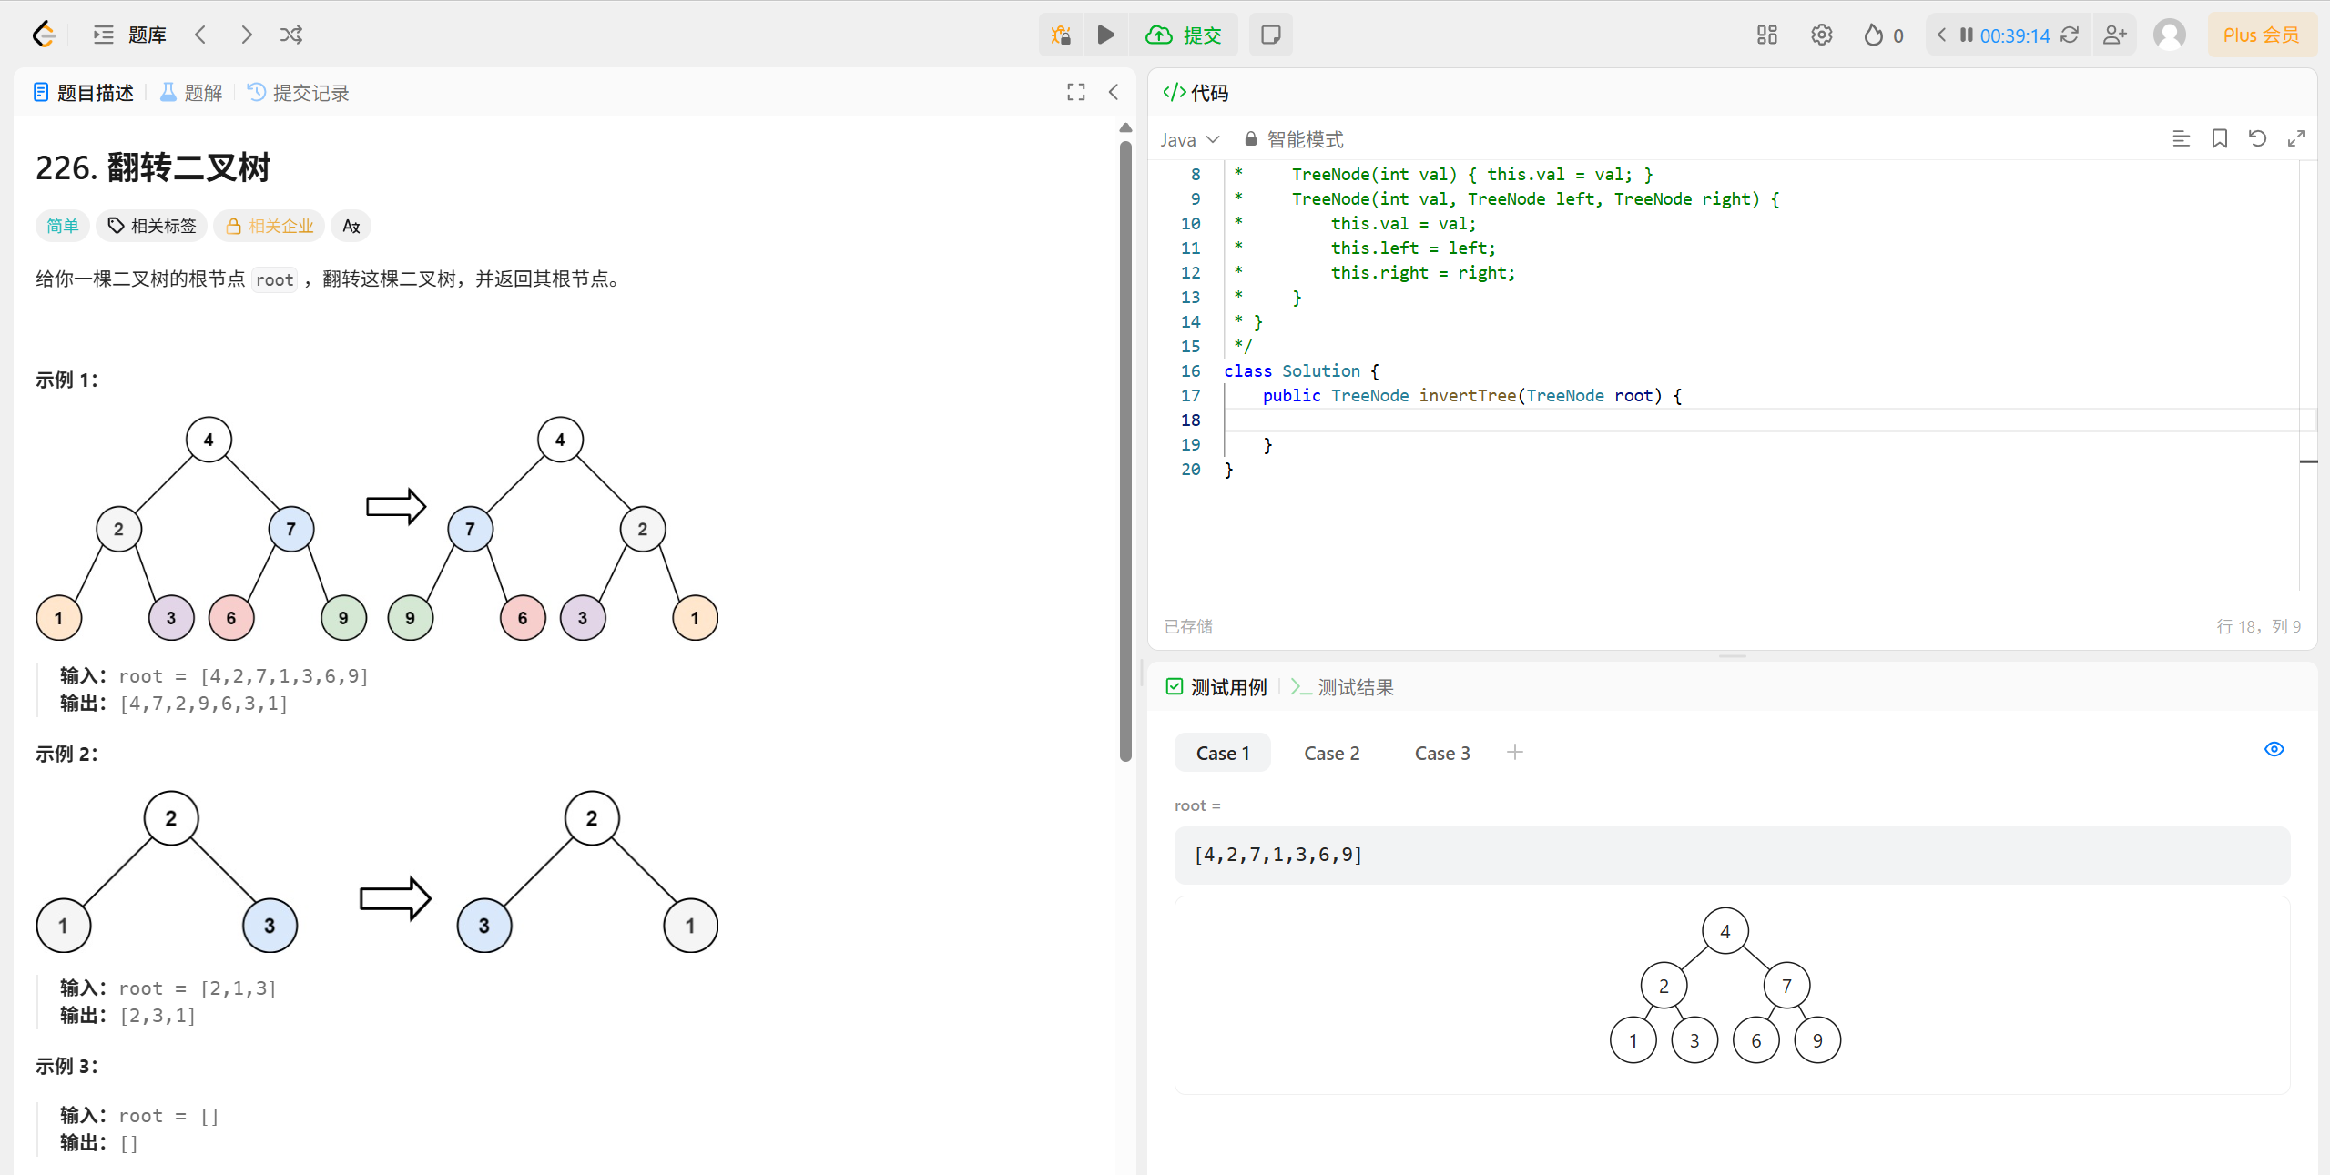Image resolution: width=2330 pixels, height=1175 pixels.
Task: Select the 代码 panel tab
Action: point(1196,93)
